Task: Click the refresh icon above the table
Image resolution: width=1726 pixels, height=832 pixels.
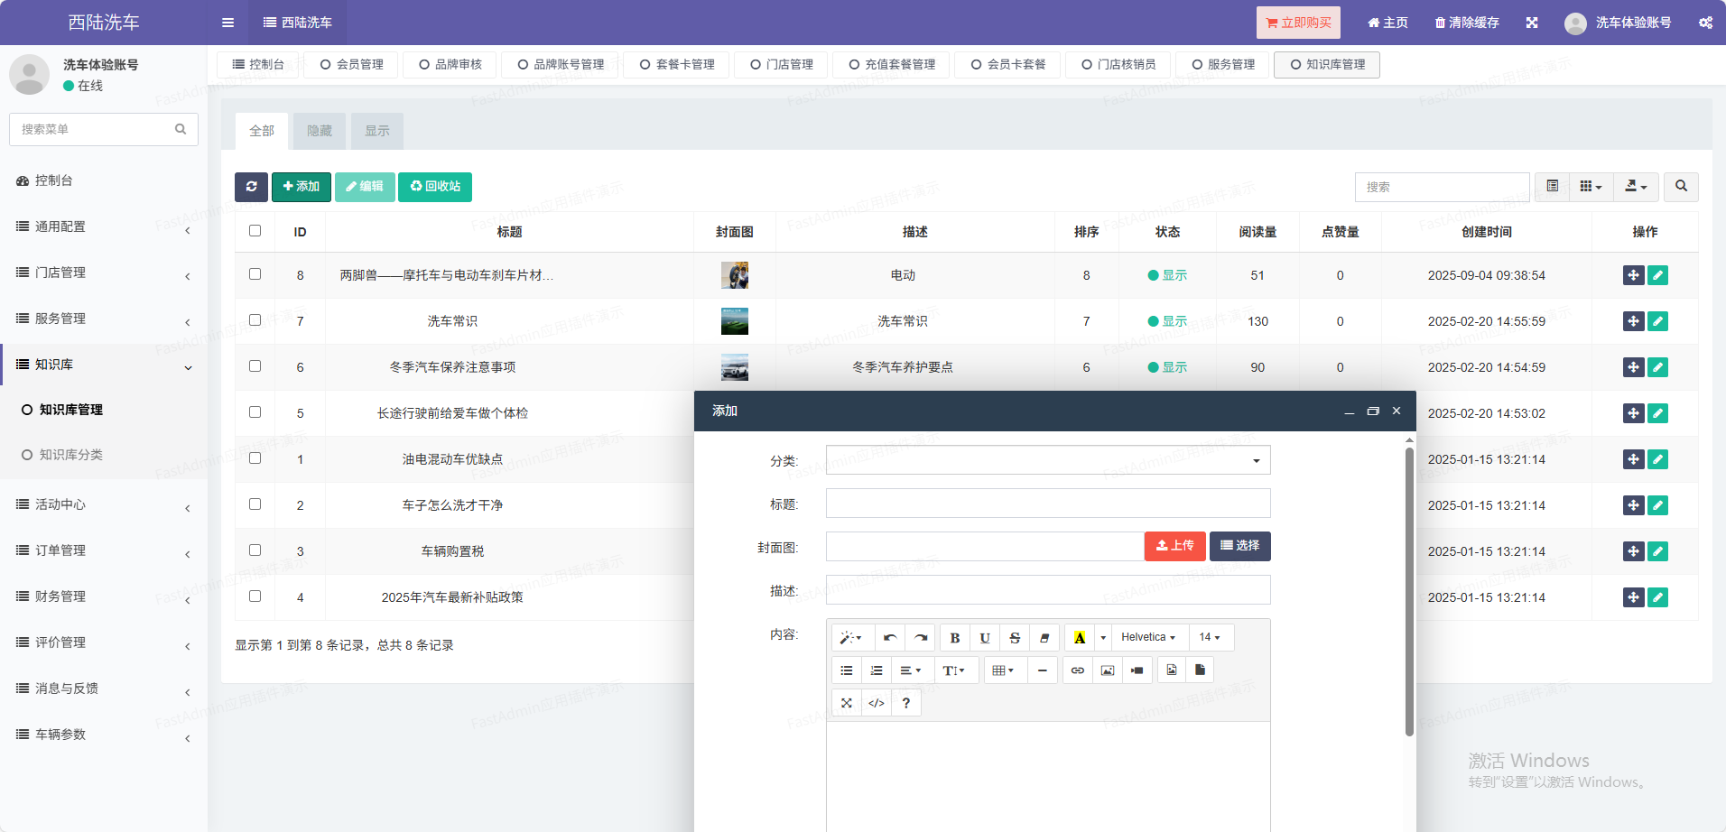Action: point(251,187)
